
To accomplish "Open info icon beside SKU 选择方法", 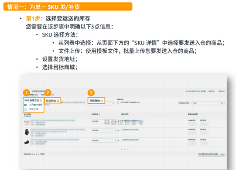I will click(x=41, y=100).
